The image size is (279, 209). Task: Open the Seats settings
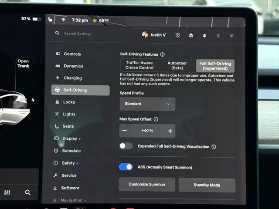64,126
